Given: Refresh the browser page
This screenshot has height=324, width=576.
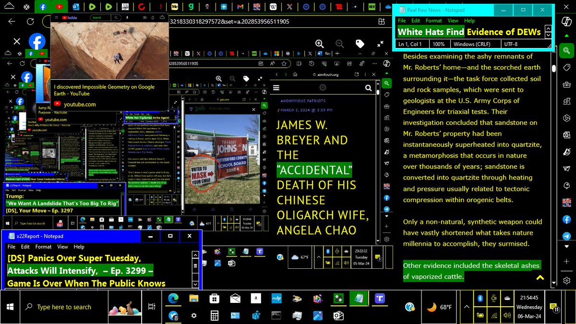Looking at the screenshot, I should [x=30, y=22].
